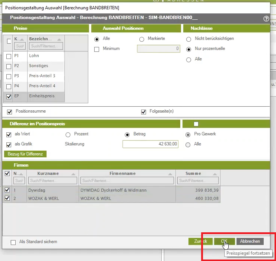Sort Firmen table by Summe arrow
This screenshot has height=261, width=276.
(215, 174)
